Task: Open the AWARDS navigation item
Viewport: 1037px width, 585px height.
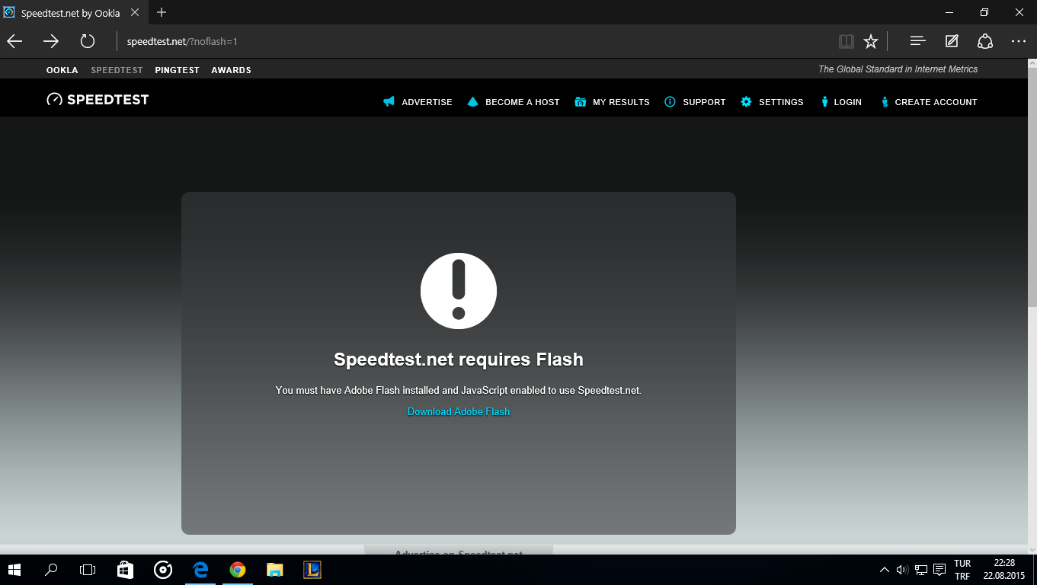Action: [x=231, y=70]
